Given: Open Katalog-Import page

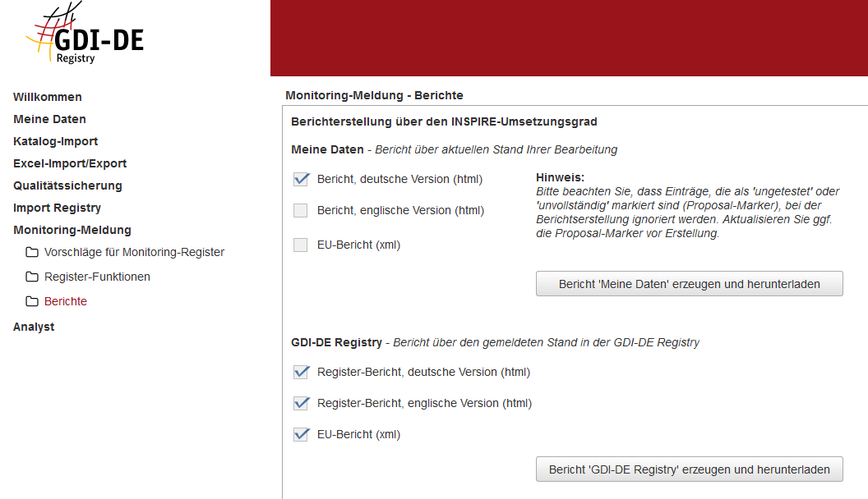Looking at the screenshot, I should (x=55, y=141).
